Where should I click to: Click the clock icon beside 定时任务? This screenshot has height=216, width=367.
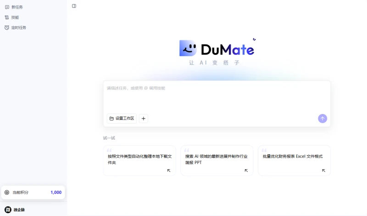7,27
